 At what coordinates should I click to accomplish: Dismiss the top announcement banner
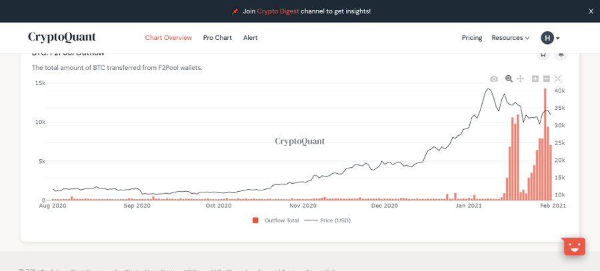tap(591, 11)
